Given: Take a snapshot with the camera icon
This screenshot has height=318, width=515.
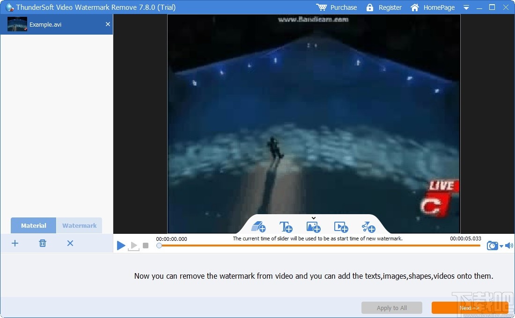Looking at the screenshot, I should [x=492, y=245].
